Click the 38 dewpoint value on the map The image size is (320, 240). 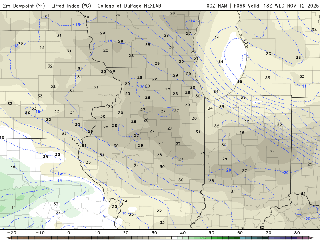tap(13, 167)
